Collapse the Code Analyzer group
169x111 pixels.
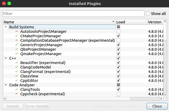6,85
